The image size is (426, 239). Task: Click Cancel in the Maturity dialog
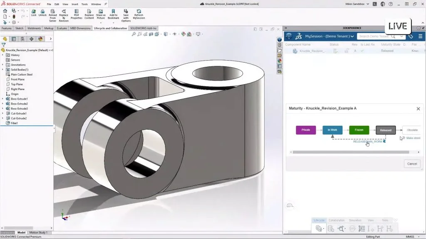click(412, 163)
